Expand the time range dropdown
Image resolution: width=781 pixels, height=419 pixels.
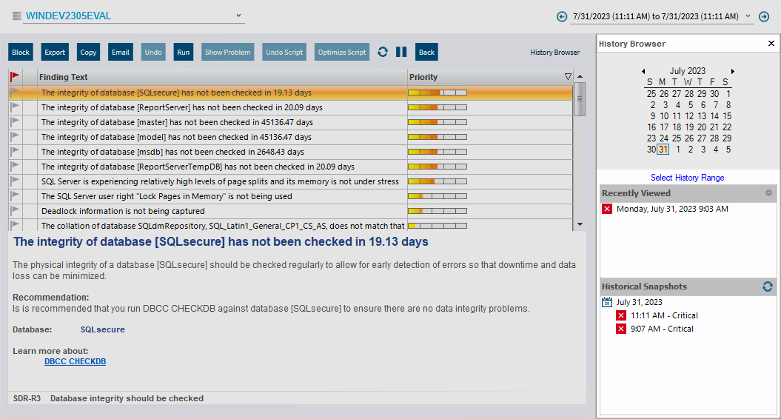[748, 16]
